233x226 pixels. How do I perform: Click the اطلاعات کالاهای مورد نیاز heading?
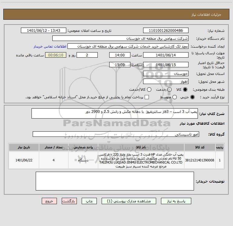pos(202,123)
